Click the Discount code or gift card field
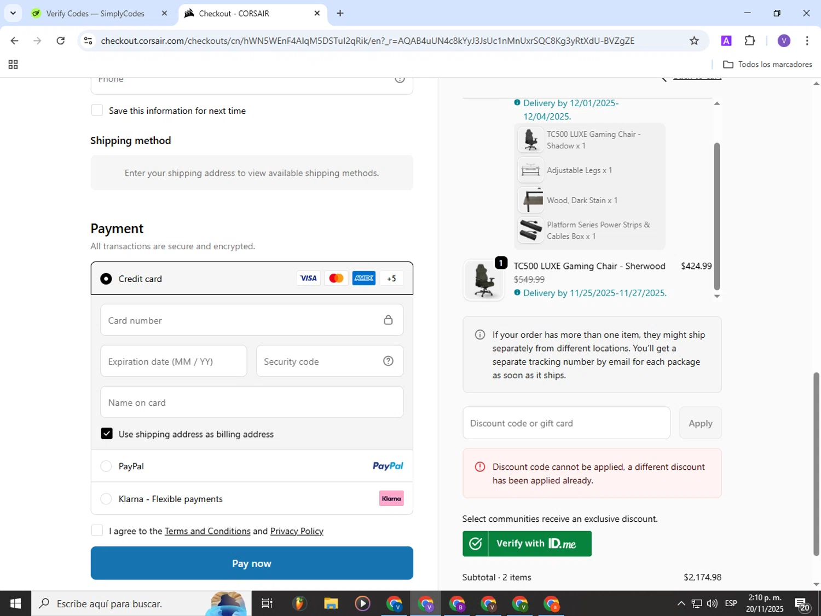Image resolution: width=821 pixels, height=616 pixels. 566,423
